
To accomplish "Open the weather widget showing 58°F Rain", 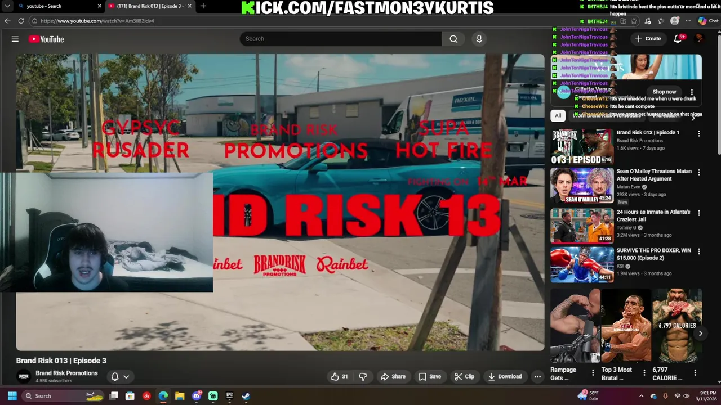I will 589,396.
